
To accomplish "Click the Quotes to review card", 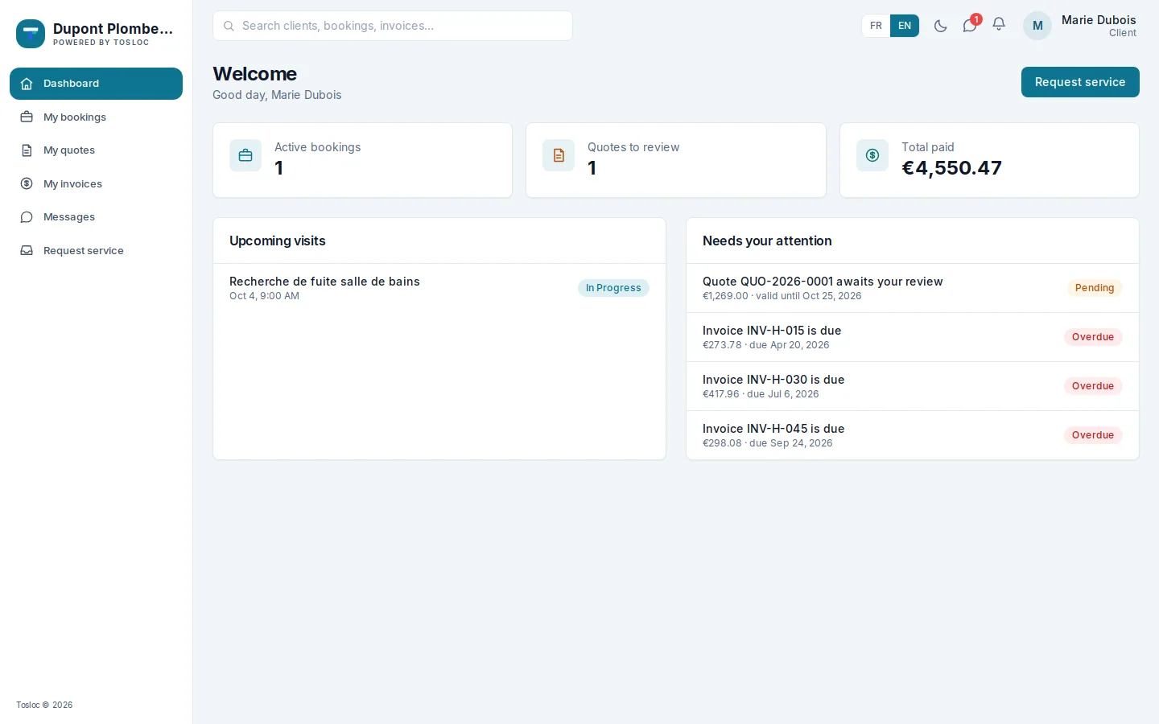I will click(676, 160).
